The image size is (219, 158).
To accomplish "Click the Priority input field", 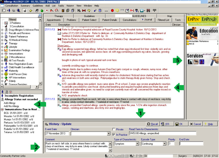I will click(171, 144).
